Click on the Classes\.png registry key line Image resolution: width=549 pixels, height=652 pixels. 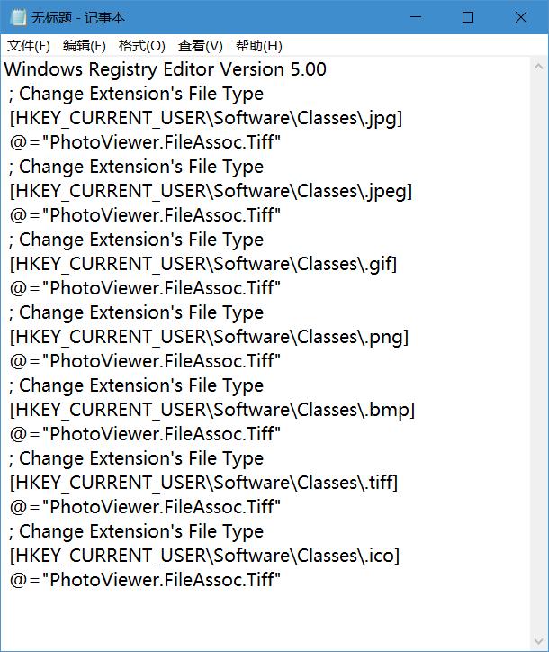(x=209, y=337)
